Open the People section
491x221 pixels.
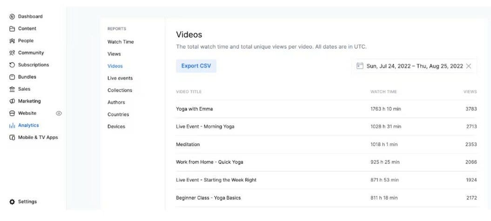point(26,40)
